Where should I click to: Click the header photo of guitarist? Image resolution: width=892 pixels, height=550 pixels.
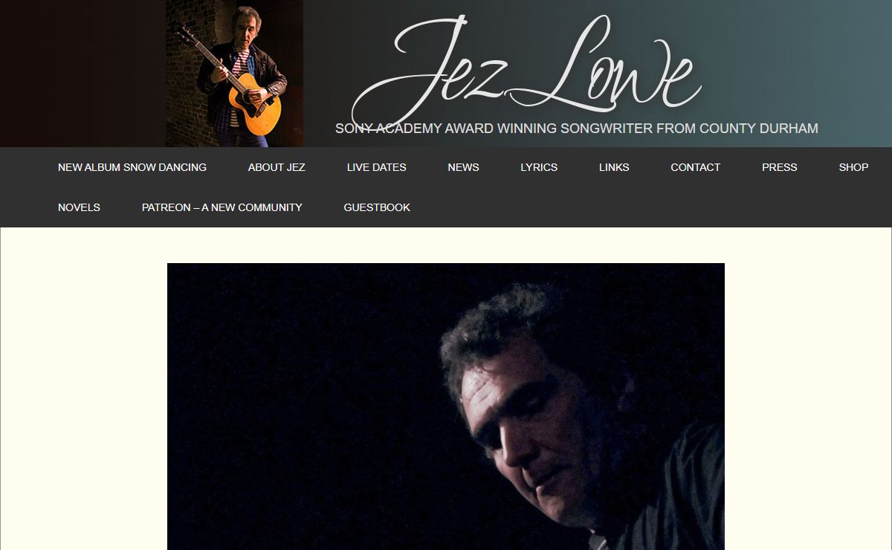click(x=234, y=74)
